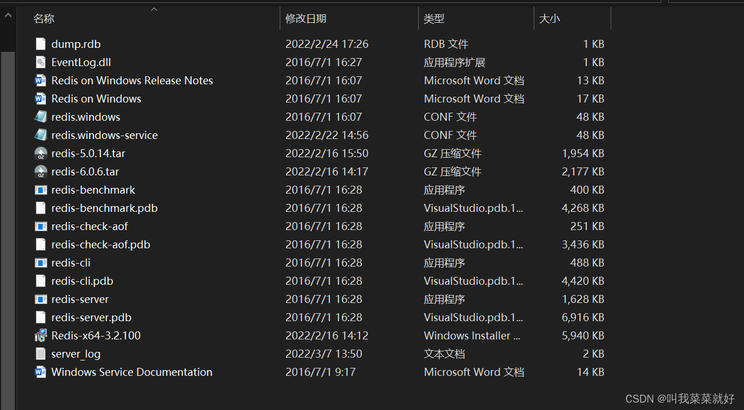Click the sort arrow above the 名称 column
The image size is (744, 410).
(154, 9)
